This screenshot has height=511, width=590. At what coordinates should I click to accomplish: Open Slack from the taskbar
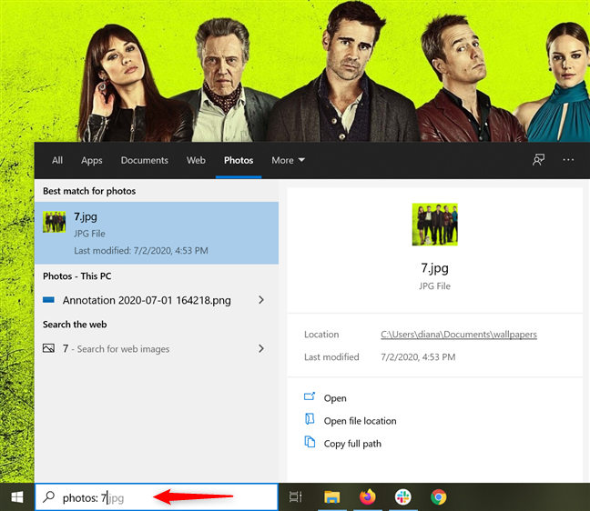[402, 497]
